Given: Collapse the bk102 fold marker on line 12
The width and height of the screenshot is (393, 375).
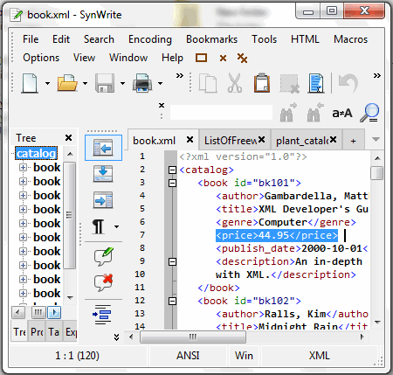Looking at the screenshot, I should pyautogui.click(x=173, y=301).
